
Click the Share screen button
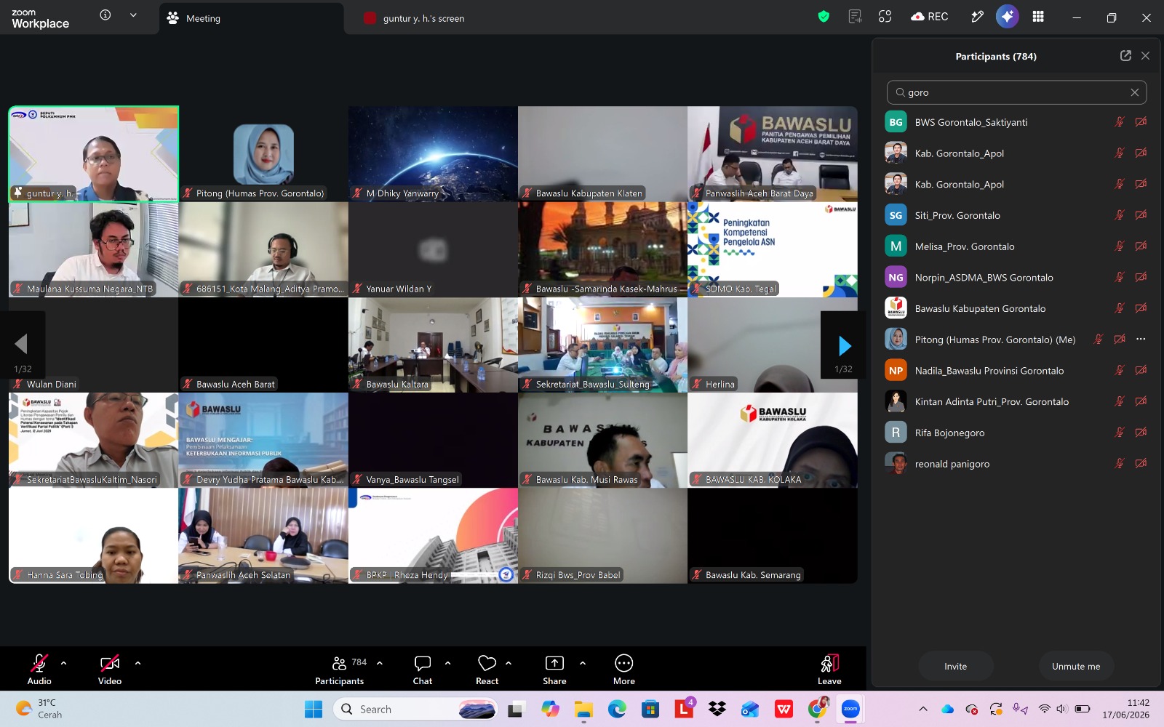554,668
